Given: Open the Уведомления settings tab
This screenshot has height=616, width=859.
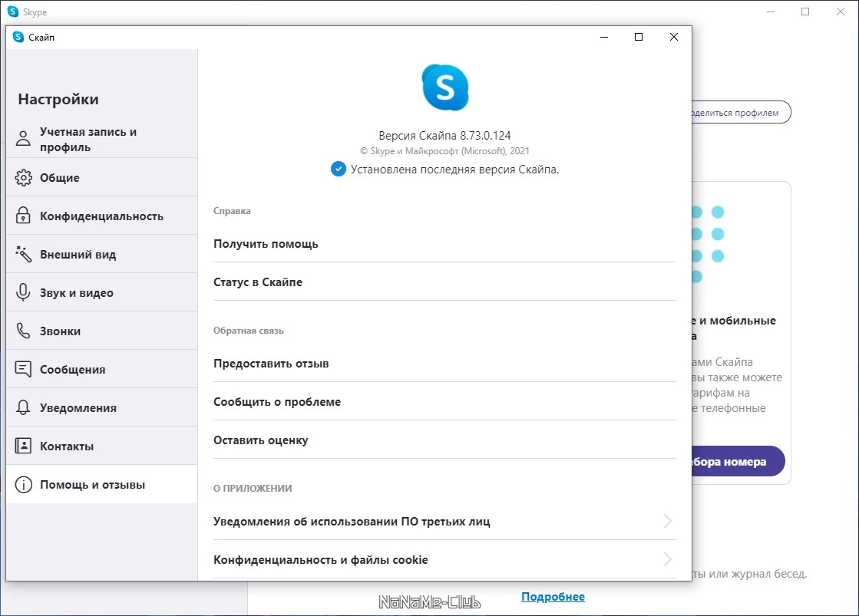Looking at the screenshot, I should [x=102, y=407].
